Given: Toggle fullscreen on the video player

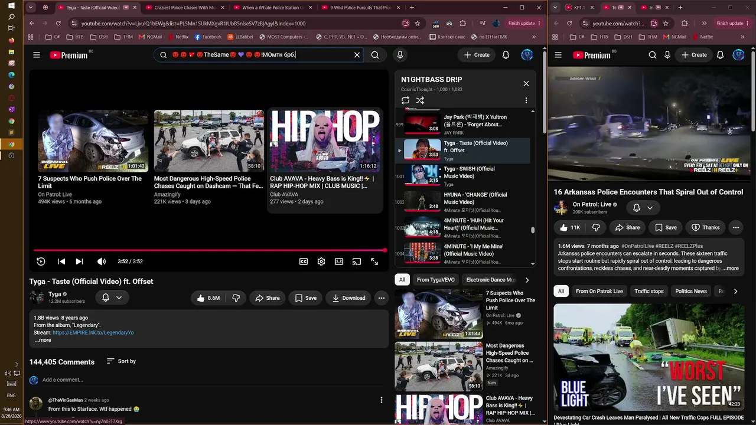Looking at the screenshot, I should click(374, 261).
